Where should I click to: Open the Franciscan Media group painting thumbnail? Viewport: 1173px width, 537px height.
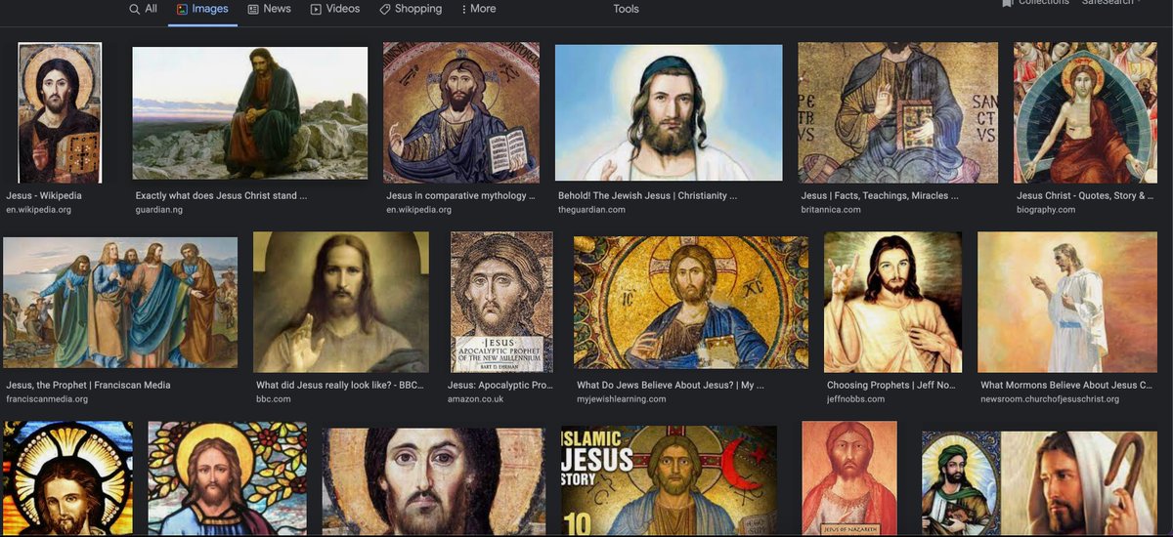coord(120,302)
